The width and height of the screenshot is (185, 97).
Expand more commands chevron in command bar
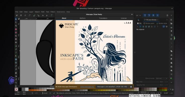pyautogui.click(x=171, y=82)
